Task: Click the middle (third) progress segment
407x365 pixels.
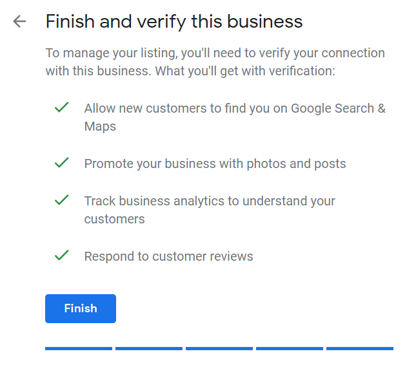Action: pos(219,348)
